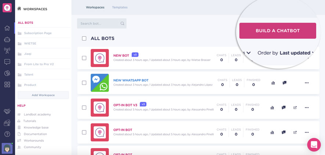Open Documentation help link

tap(35, 134)
